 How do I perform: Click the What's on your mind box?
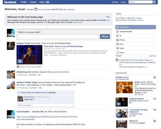tap(58, 37)
